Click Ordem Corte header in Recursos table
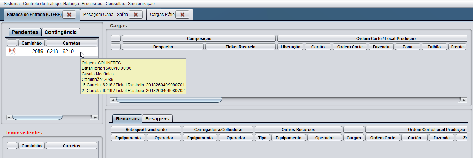Screen dimensions: 473x158 click(383, 138)
